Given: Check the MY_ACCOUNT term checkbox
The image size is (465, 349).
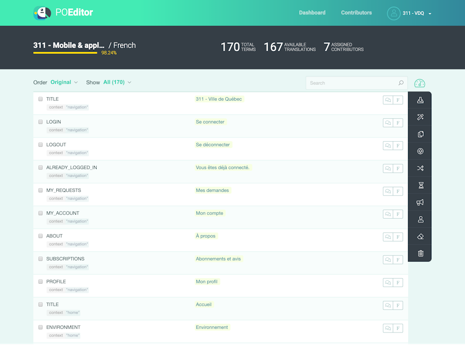Looking at the screenshot, I should [x=41, y=214].
